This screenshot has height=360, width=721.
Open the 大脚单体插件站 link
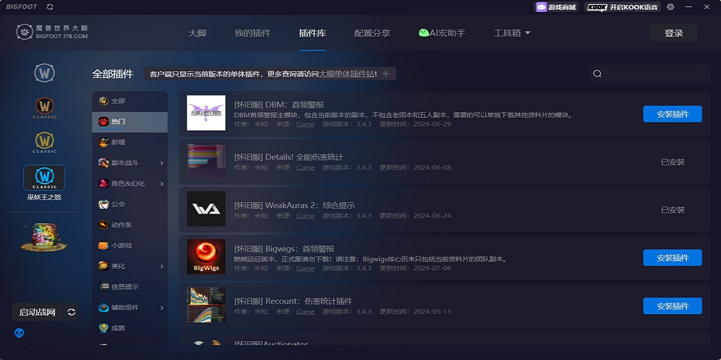click(x=347, y=74)
